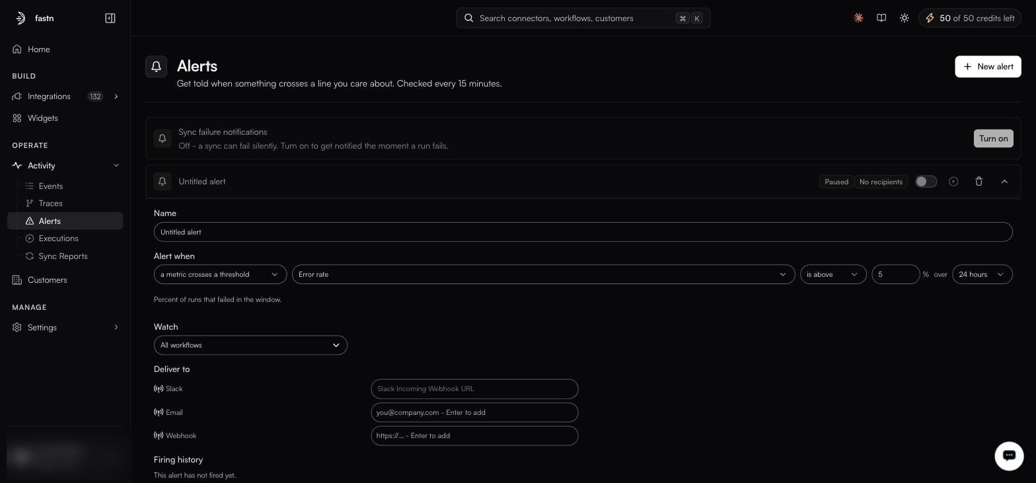Open the chat support bubble
1036x483 pixels.
pos(1009,455)
